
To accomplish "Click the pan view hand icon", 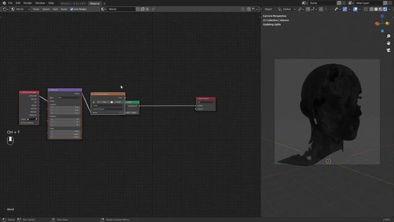I will point(388,43).
